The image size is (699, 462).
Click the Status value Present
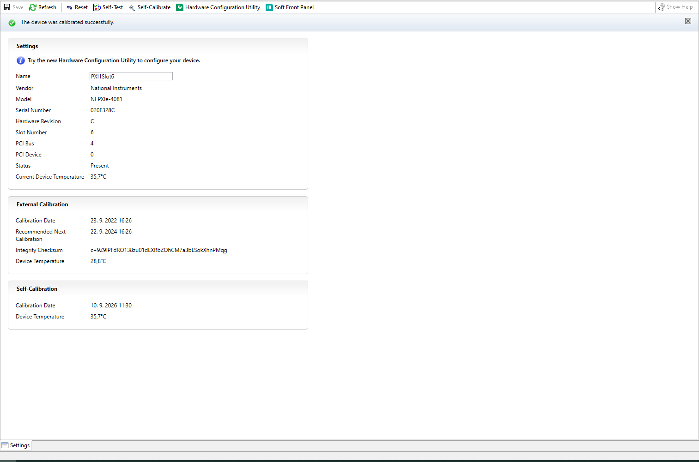[100, 166]
